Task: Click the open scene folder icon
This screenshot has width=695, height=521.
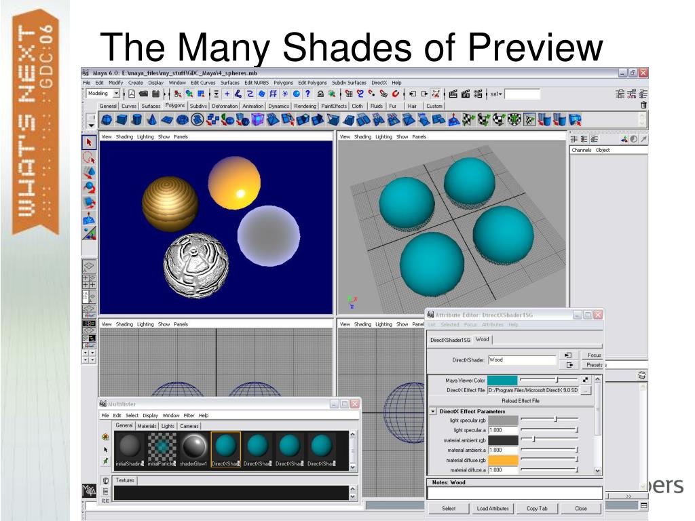Action: [143, 94]
